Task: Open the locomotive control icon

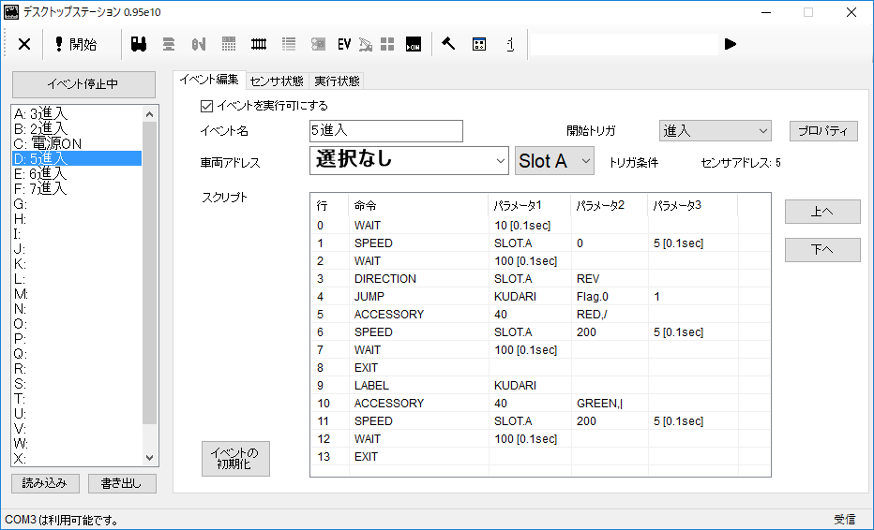Action: (x=139, y=44)
